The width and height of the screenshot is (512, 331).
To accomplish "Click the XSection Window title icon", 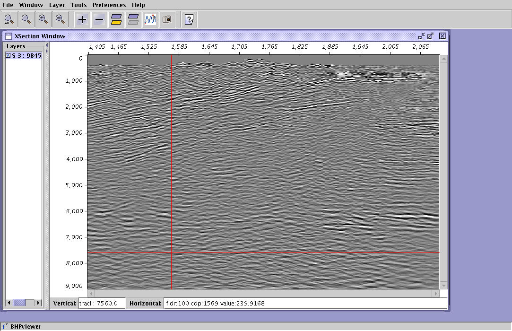I will [x=9, y=36].
